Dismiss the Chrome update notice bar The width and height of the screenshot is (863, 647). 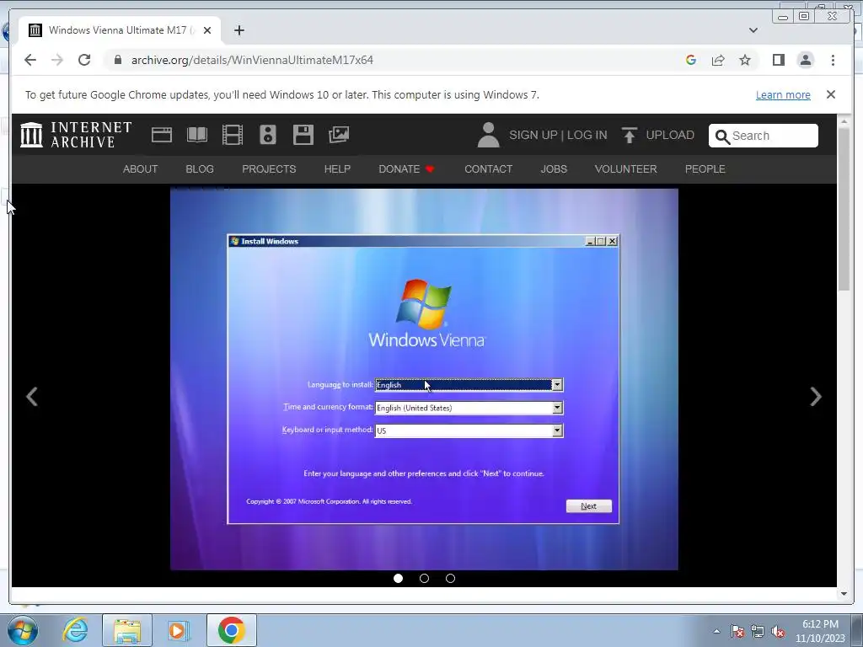point(831,94)
